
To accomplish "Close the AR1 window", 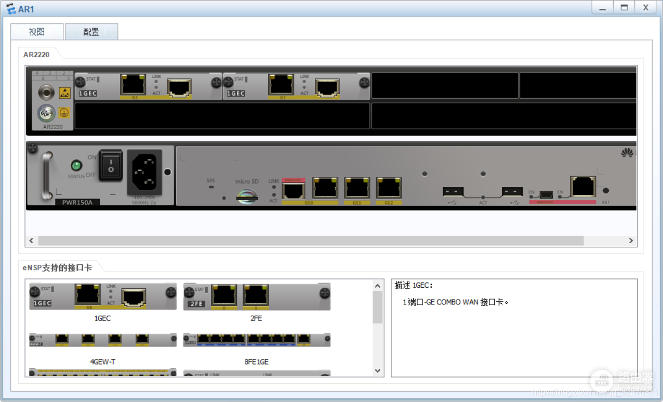I will (646, 7).
